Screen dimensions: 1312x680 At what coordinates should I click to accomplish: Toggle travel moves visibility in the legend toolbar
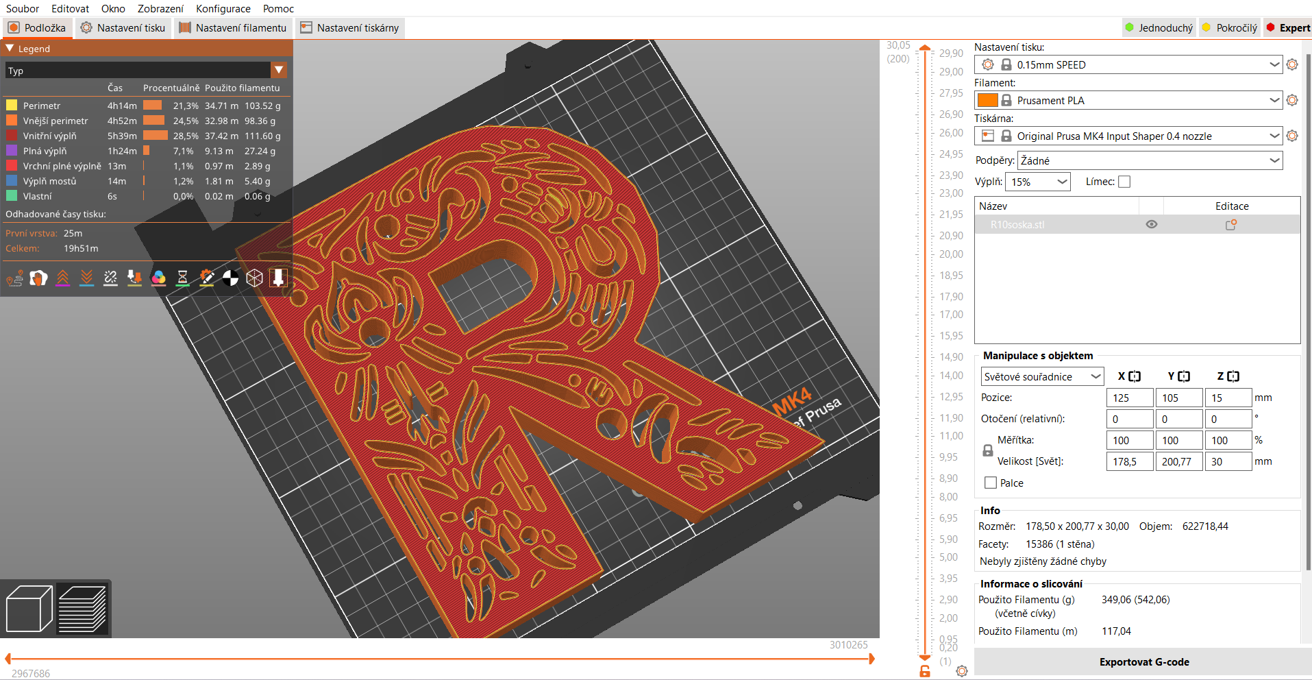click(x=14, y=278)
